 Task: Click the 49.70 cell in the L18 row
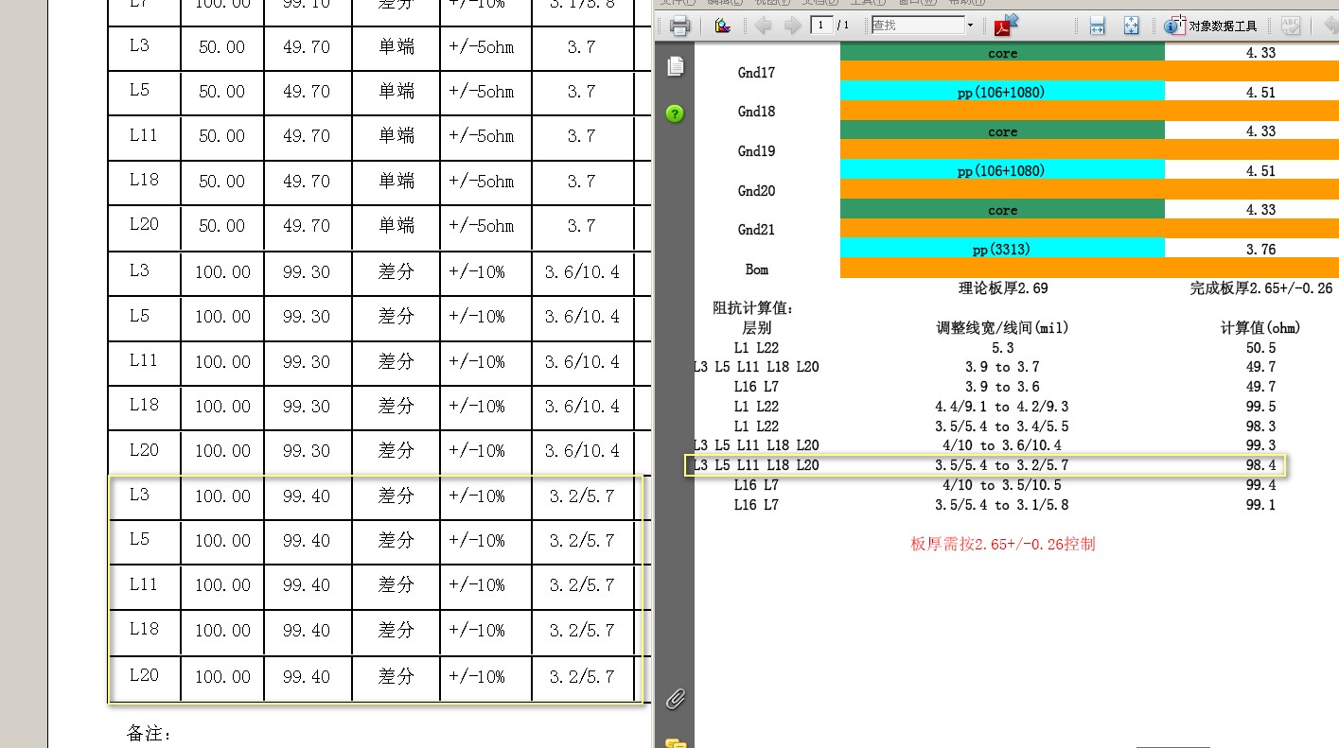(307, 182)
